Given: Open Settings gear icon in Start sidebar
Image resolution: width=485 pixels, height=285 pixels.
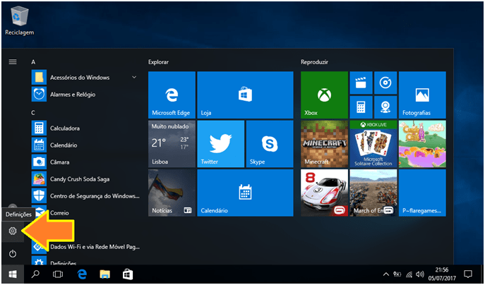Looking at the screenshot, I should coord(12,231).
